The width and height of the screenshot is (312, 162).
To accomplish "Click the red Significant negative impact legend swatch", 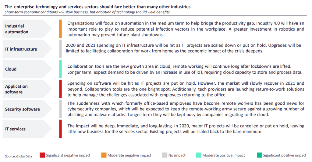I will 42,155.
